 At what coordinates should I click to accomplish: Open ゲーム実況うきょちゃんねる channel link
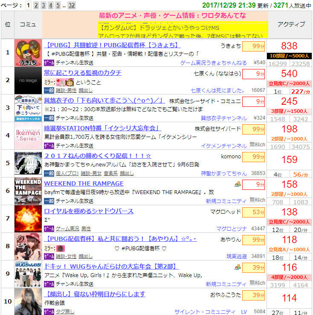tap(213, 63)
